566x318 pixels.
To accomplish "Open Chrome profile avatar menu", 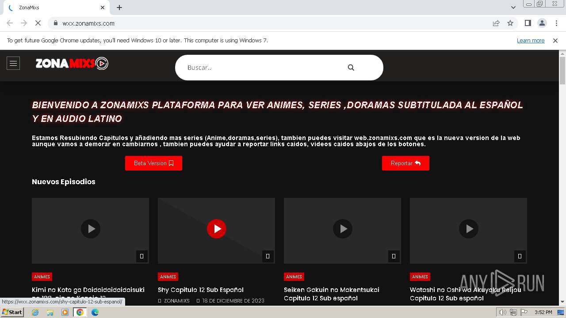I will coord(542,23).
